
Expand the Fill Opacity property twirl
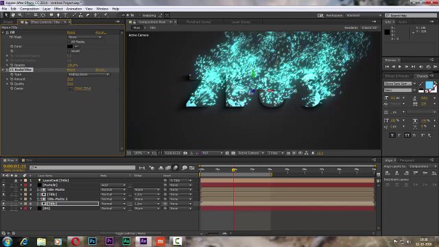tap(8, 65)
